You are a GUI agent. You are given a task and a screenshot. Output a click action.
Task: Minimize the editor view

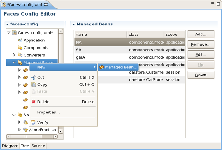coord(213,3)
